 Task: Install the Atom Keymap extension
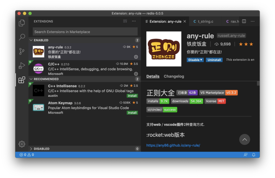[x=132, y=113]
